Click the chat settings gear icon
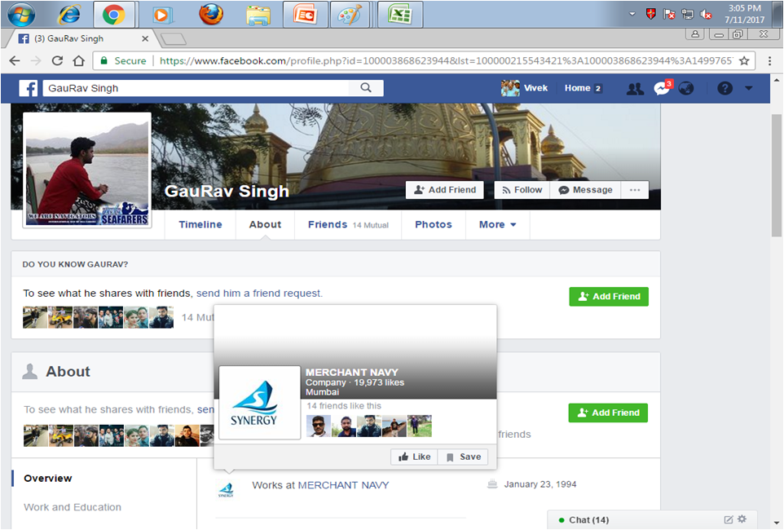 click(742, 519)
